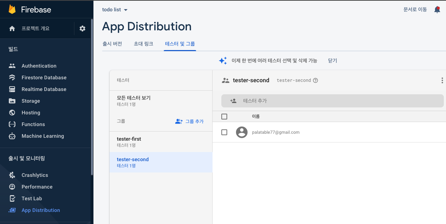Image resolution: width=446 pixels, height=224 pixels.
Task: Click the Realtime Database icon
Action: 12,89
